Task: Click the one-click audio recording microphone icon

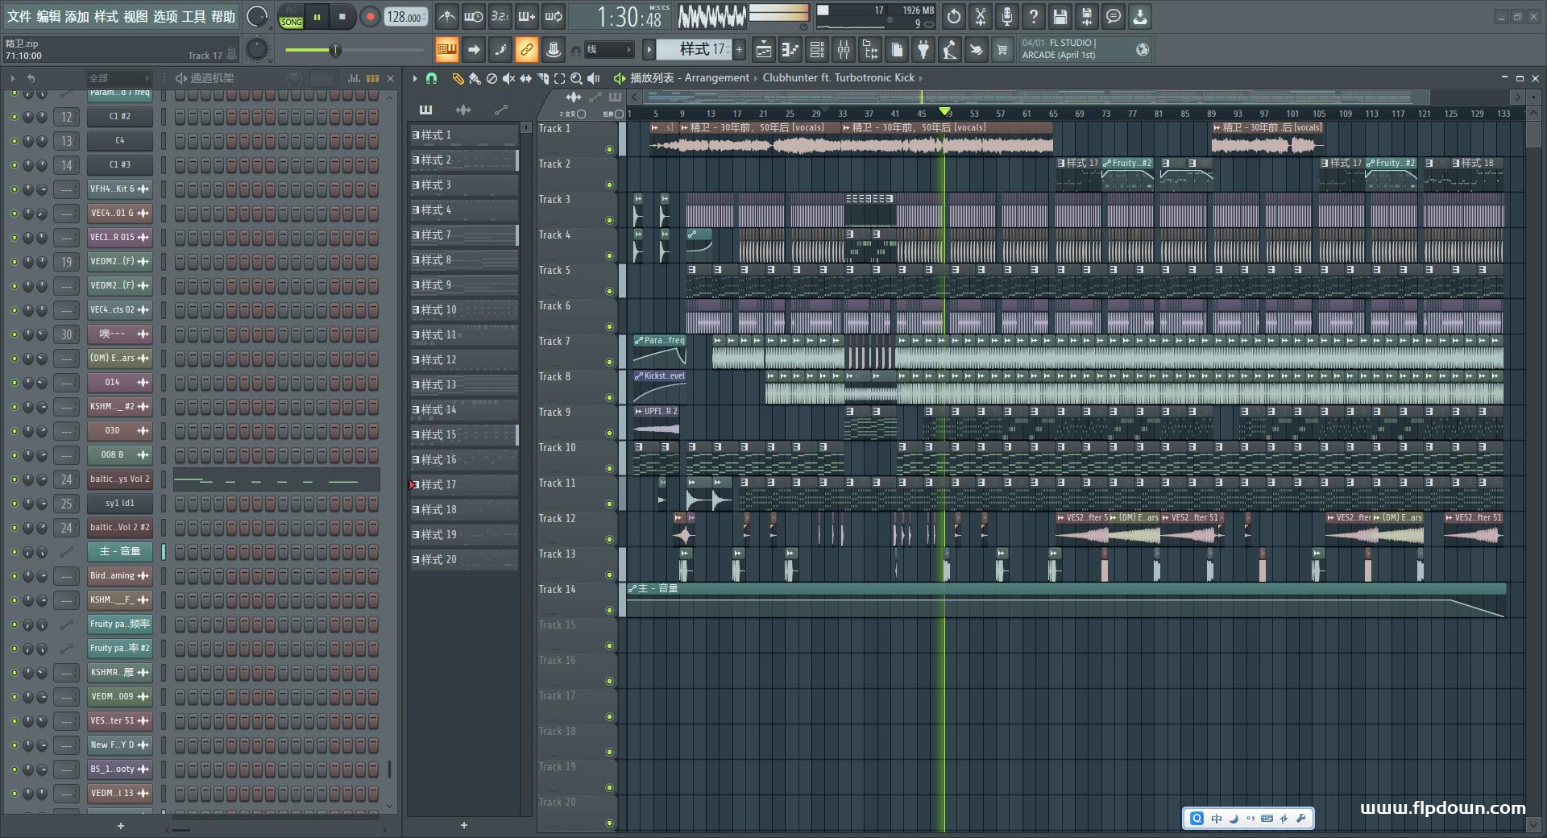Action: (1007, 16)
